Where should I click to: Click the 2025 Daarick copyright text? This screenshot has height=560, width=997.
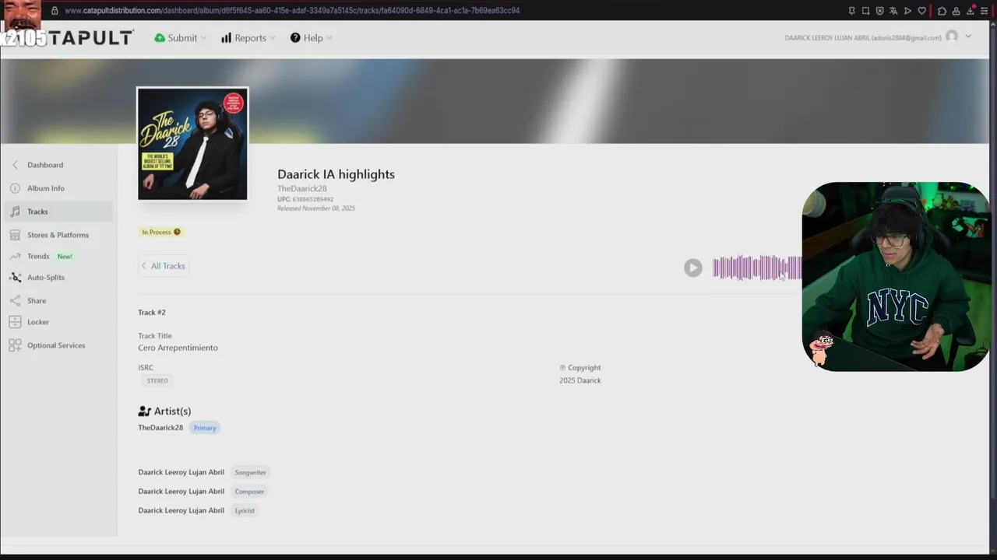click(580, 380)
